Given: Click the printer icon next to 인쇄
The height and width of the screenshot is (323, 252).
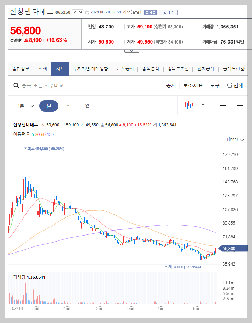Looking at the screenshot, I should click(x=230, y=85).
